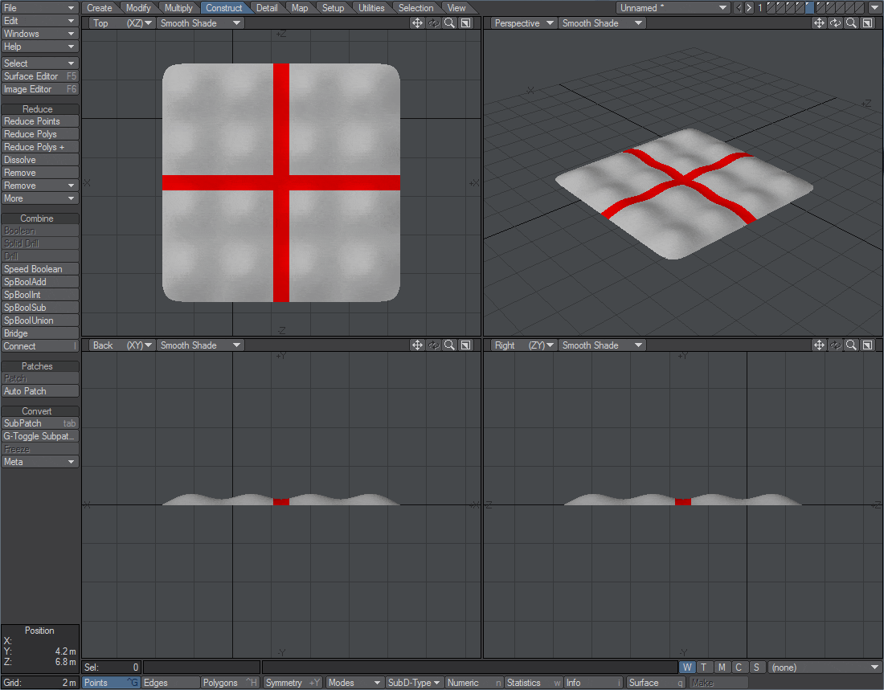Open the Modes dropdown

click(354, 683)
